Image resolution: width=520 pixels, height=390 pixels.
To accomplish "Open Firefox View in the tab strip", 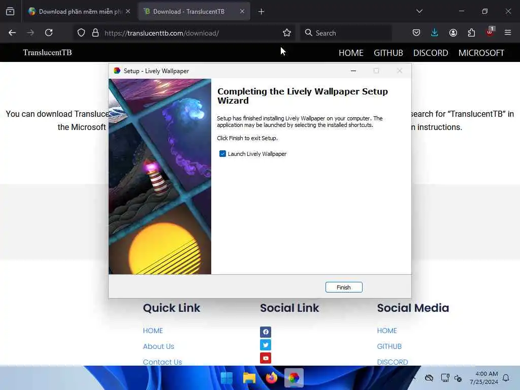I will pyautogui.click(x=10, y=12).
